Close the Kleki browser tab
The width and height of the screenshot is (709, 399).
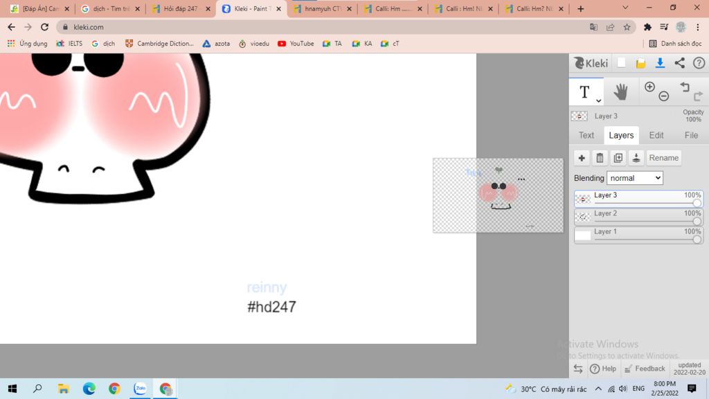(278, 8)
